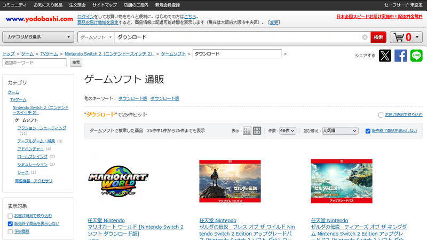Screen dimensions: 427x240
Task: Open マリオカート ワールド product title link
Action: (x=136, y=230)
